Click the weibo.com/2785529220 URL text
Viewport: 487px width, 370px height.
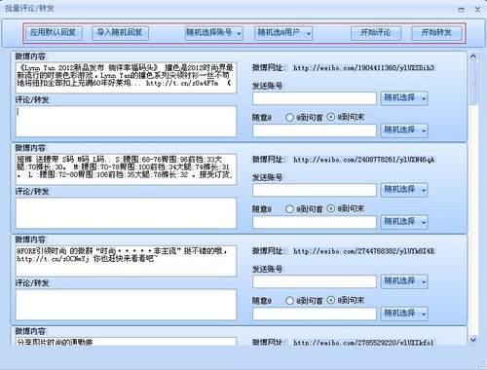coord(363,343)
